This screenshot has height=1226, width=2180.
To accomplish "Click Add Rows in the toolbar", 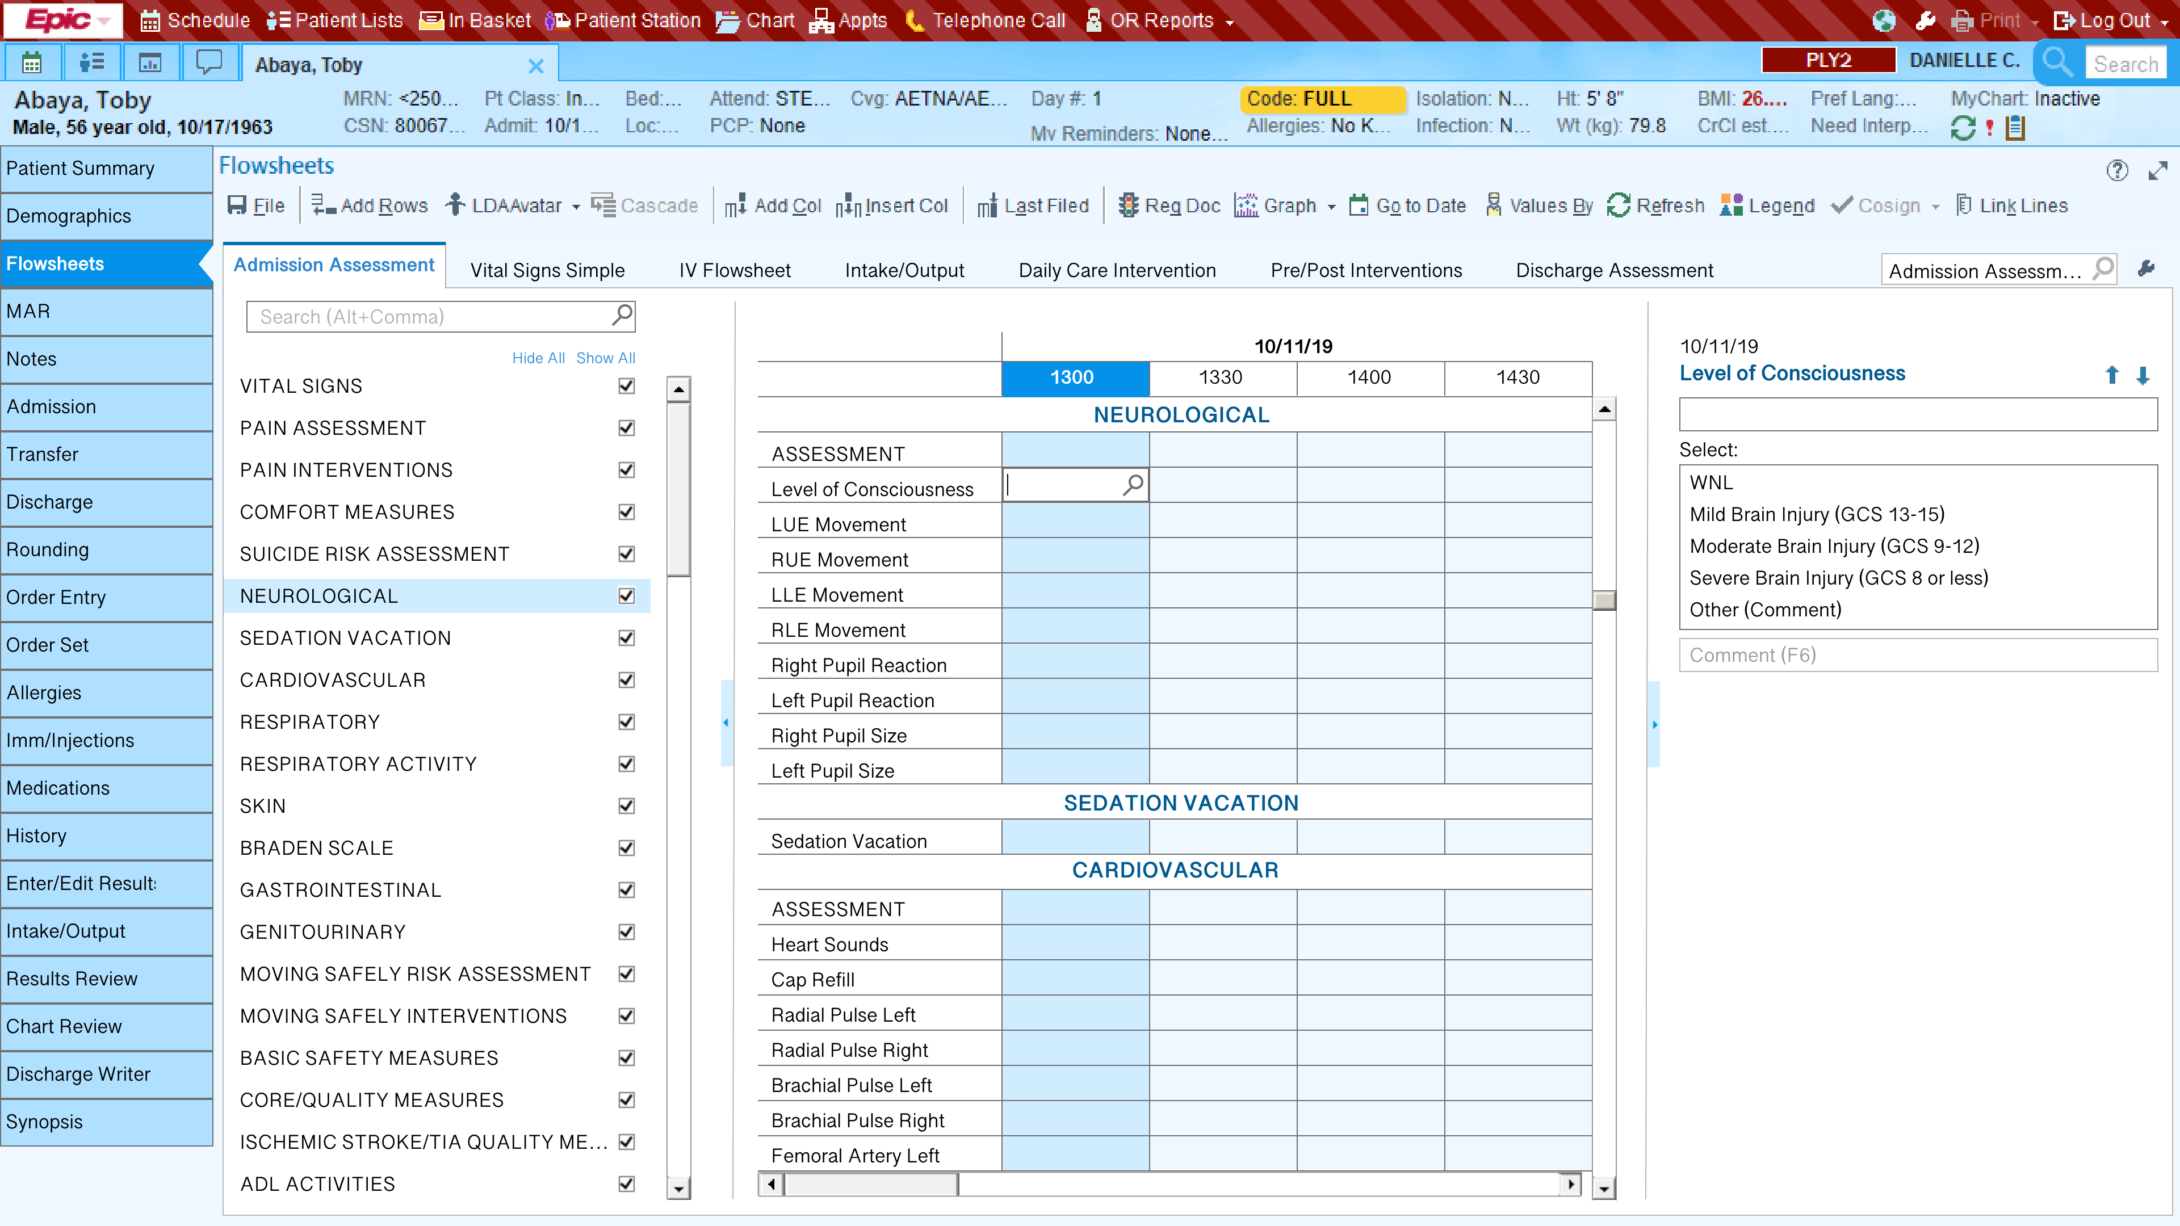I will 370,205.
